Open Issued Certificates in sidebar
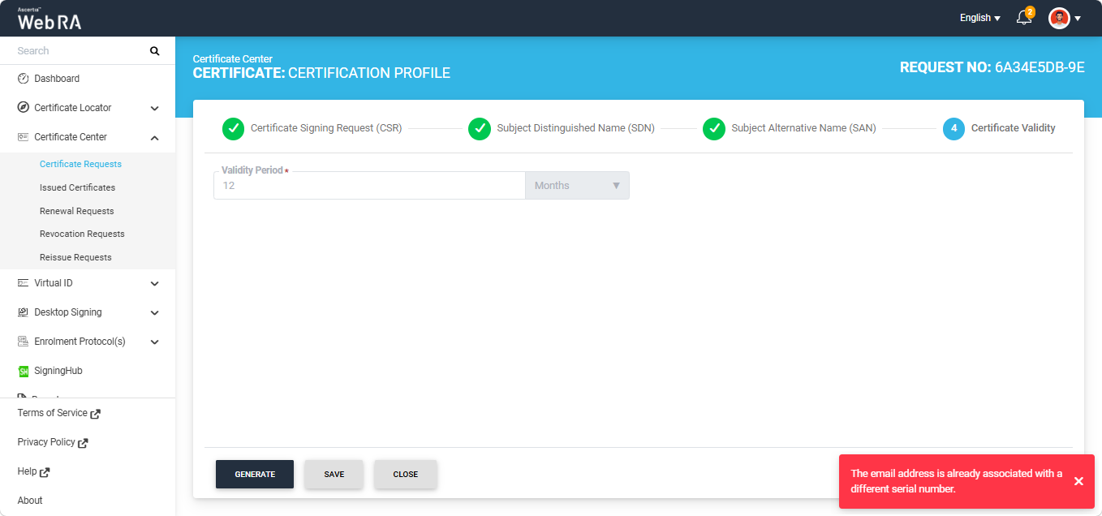 (x=77, y=187)
